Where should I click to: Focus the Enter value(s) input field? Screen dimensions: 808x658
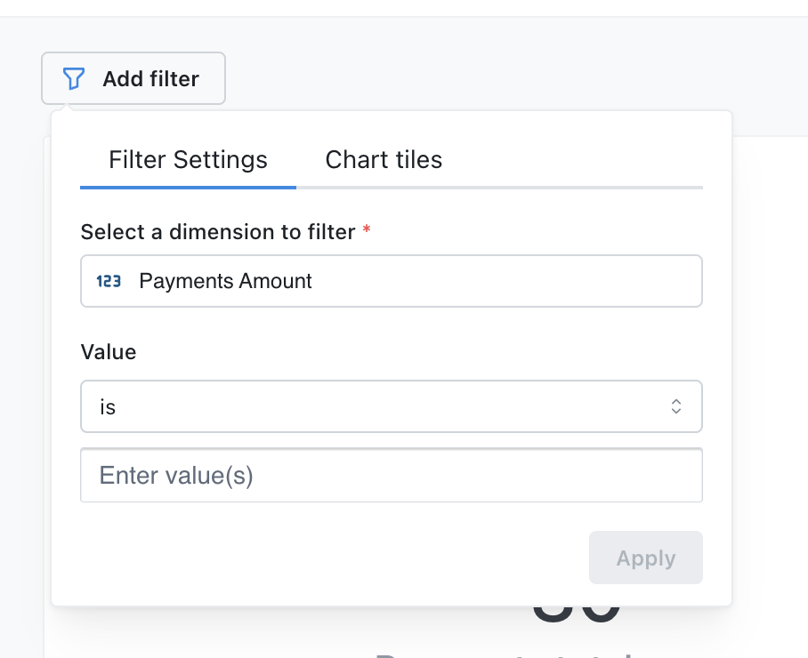tap(392, 476)
